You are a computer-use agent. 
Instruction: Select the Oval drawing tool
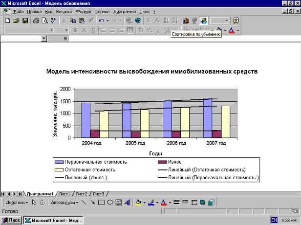click(x=110, y=203)
